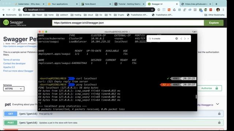
Task: Open the Chrome three-dot menu
Action: click(x=223, y=10)
